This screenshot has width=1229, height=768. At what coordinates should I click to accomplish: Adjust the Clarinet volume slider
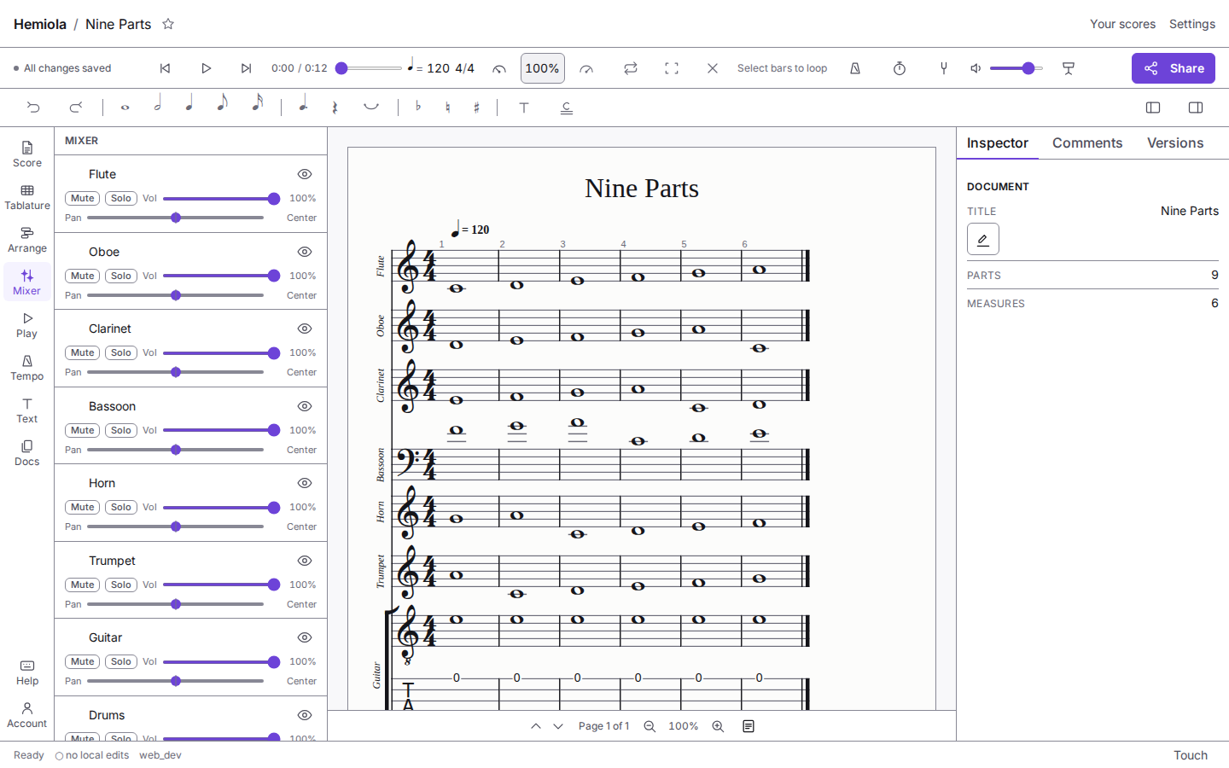(222, 353)
